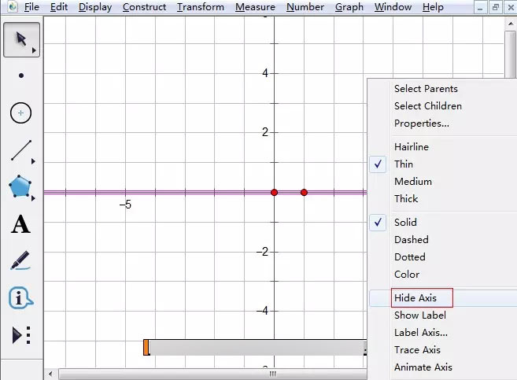Choose the Compass circle tool
Viewport: 517px width, 380px height.
[21, 113]
